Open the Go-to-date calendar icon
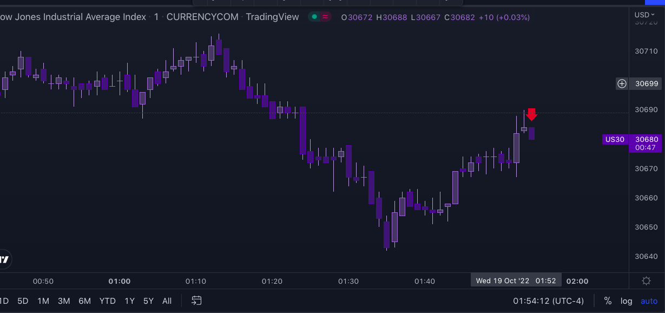Viewport: 665px width, 313px height. click(196, 301)
